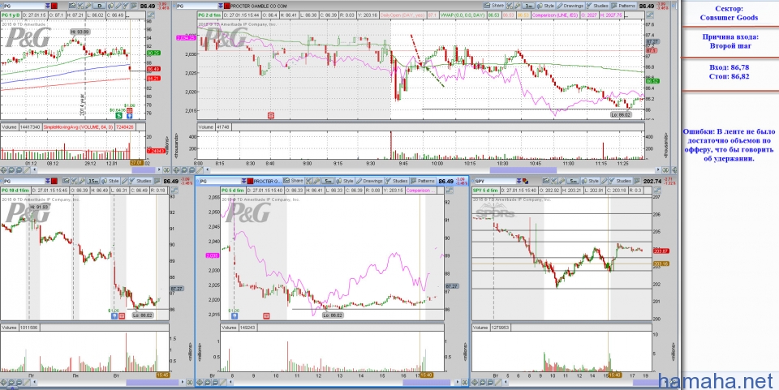Click chart-mode icon beside PG 5d status line
779x390 pixels.
(449, 190)
